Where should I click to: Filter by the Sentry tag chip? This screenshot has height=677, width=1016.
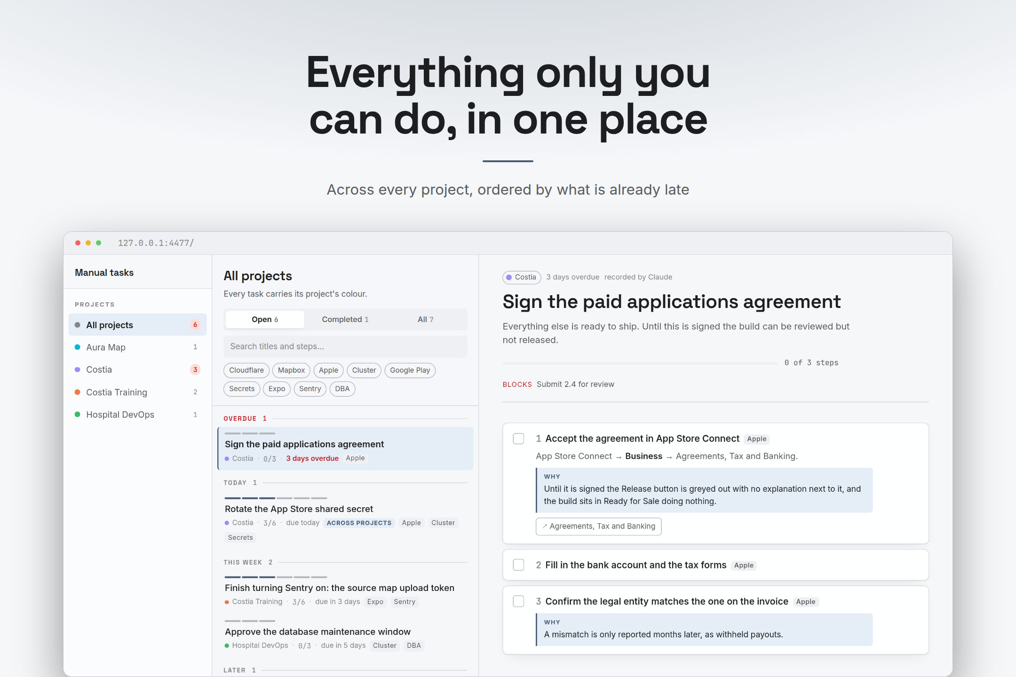(310, 389)
